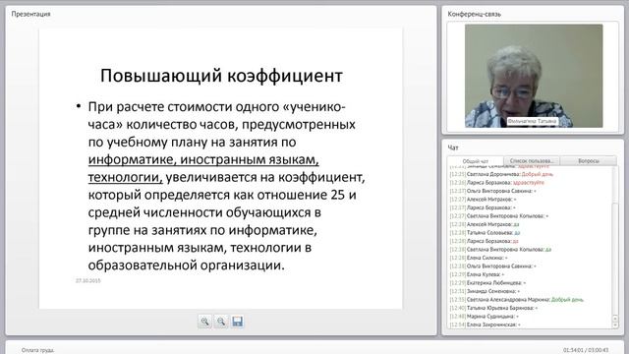Click slide line образовательной организации
The image size is (629, 354).
pos(186,265)
